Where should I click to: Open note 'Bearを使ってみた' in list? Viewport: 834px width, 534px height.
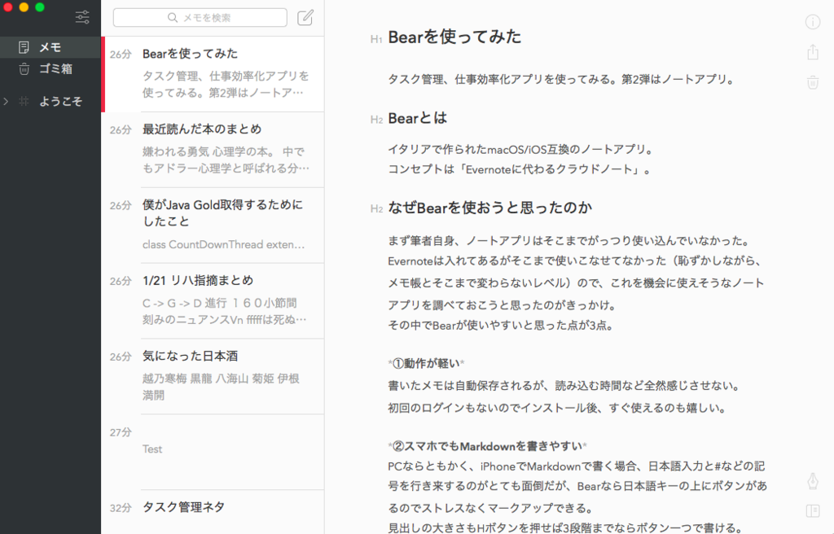pos(213,74)
